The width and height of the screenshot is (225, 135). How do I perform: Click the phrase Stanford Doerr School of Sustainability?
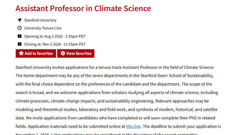(x=177, y=76)
